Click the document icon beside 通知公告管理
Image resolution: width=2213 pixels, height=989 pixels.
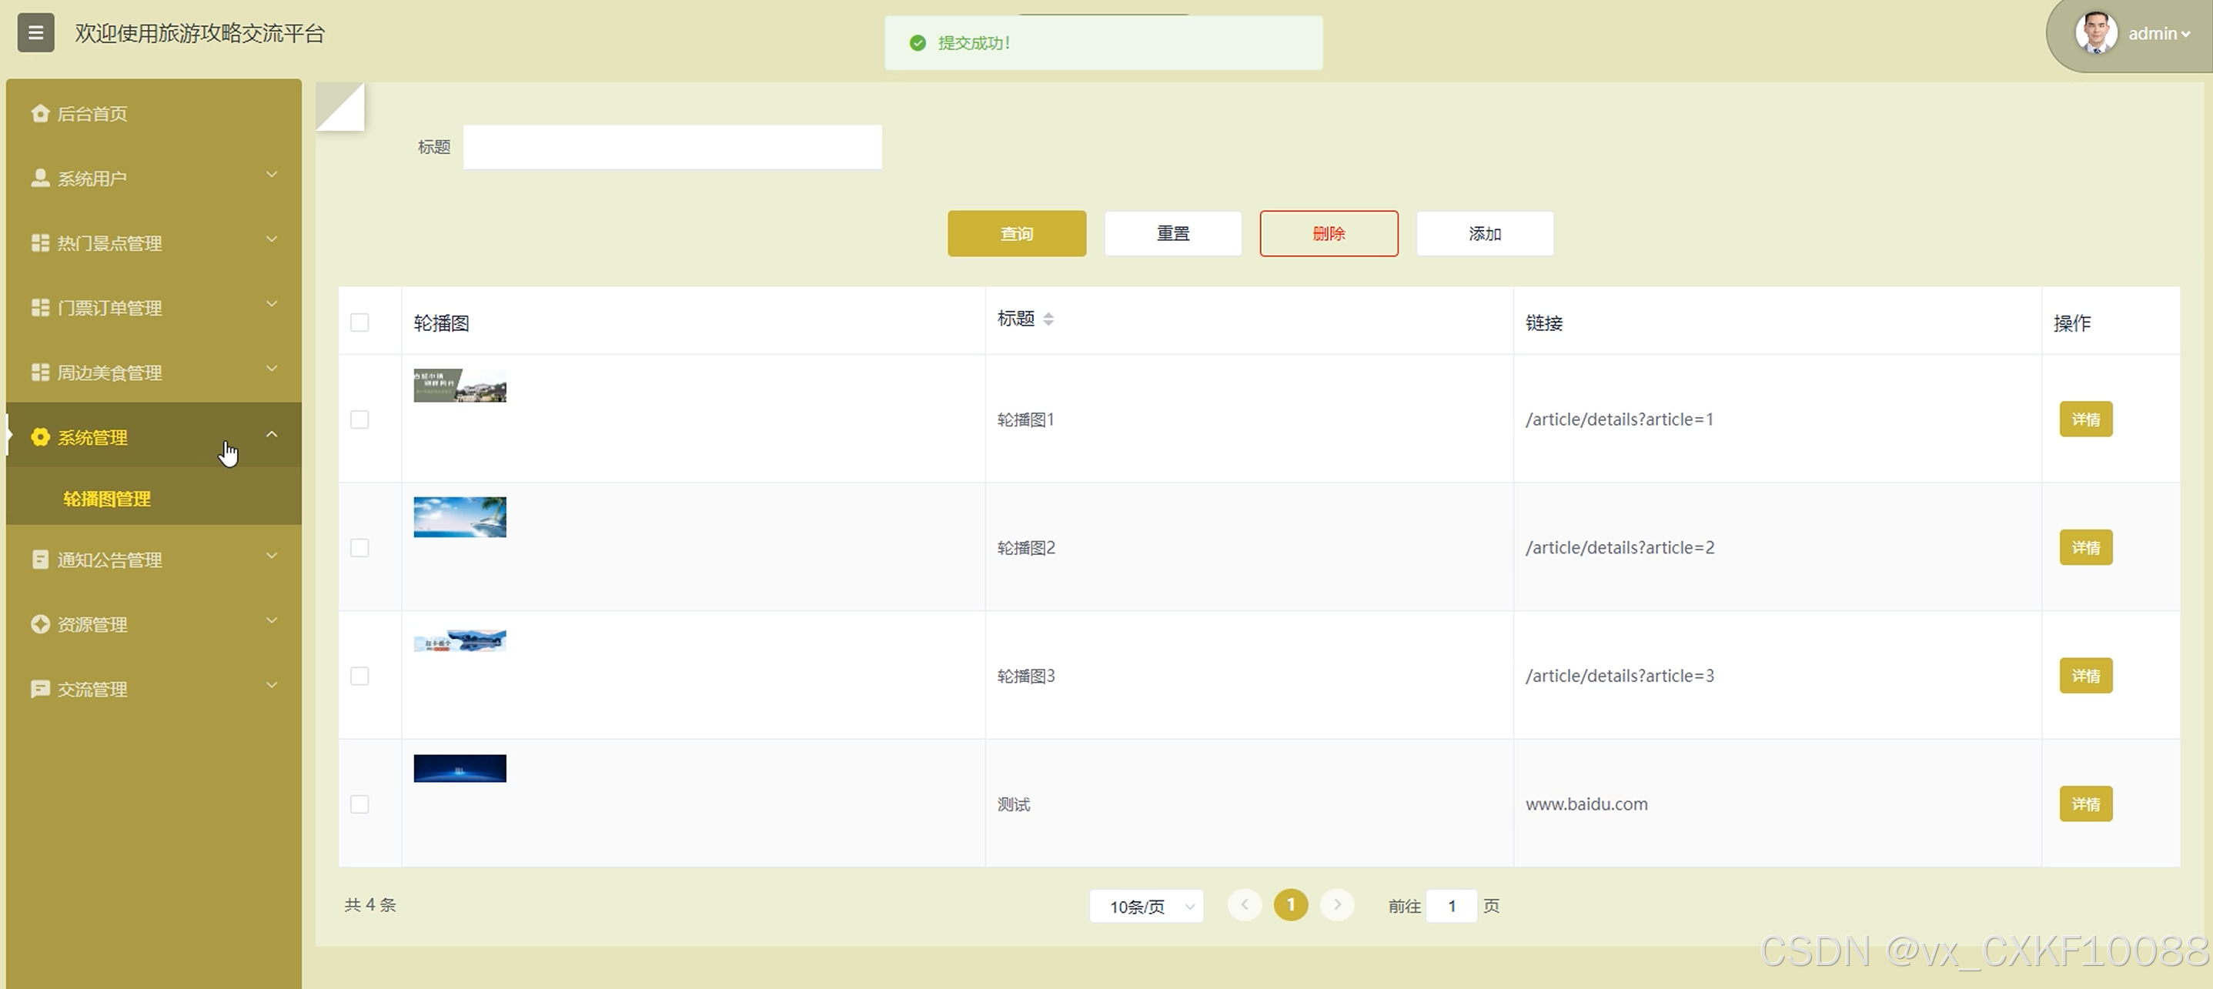(39, 560)
